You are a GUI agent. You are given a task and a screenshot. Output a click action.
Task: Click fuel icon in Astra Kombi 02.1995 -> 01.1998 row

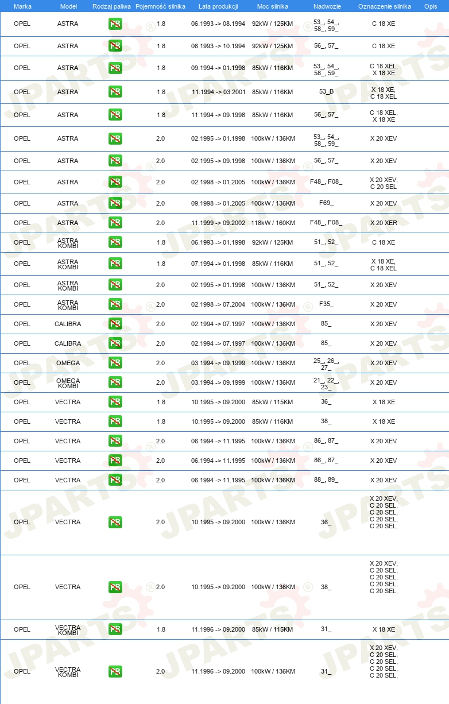pyautogui.click(x=115, y=285)
